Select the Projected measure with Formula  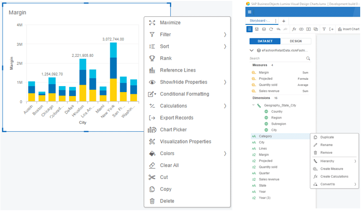pos(280,79)
